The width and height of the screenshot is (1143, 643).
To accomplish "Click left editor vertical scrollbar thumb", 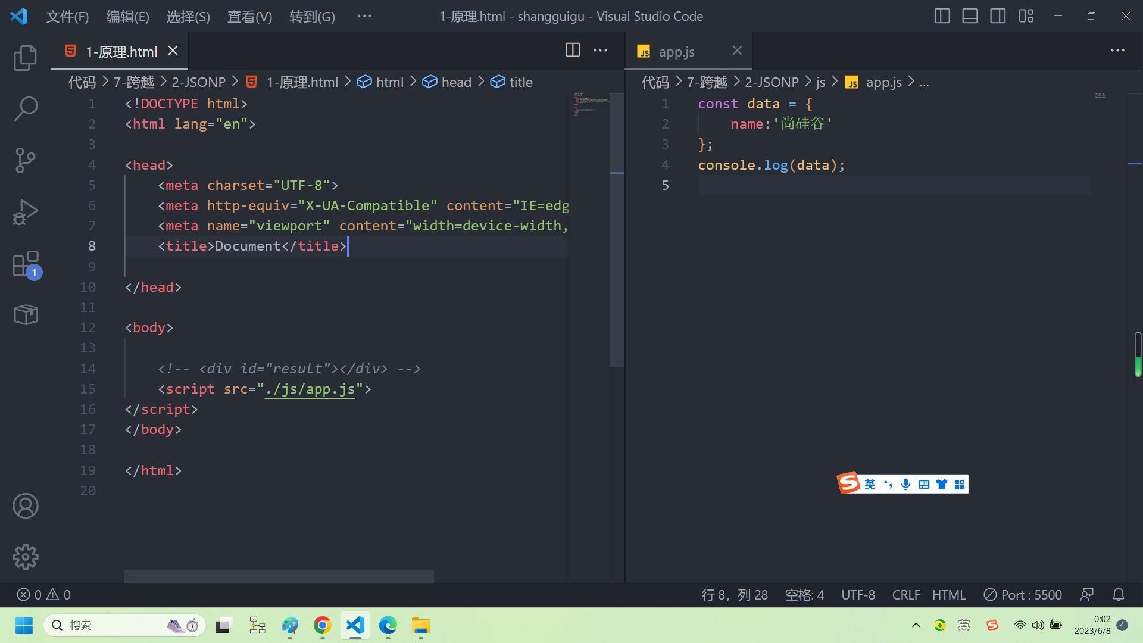I will pyautogui.click(x=617, y=230).
